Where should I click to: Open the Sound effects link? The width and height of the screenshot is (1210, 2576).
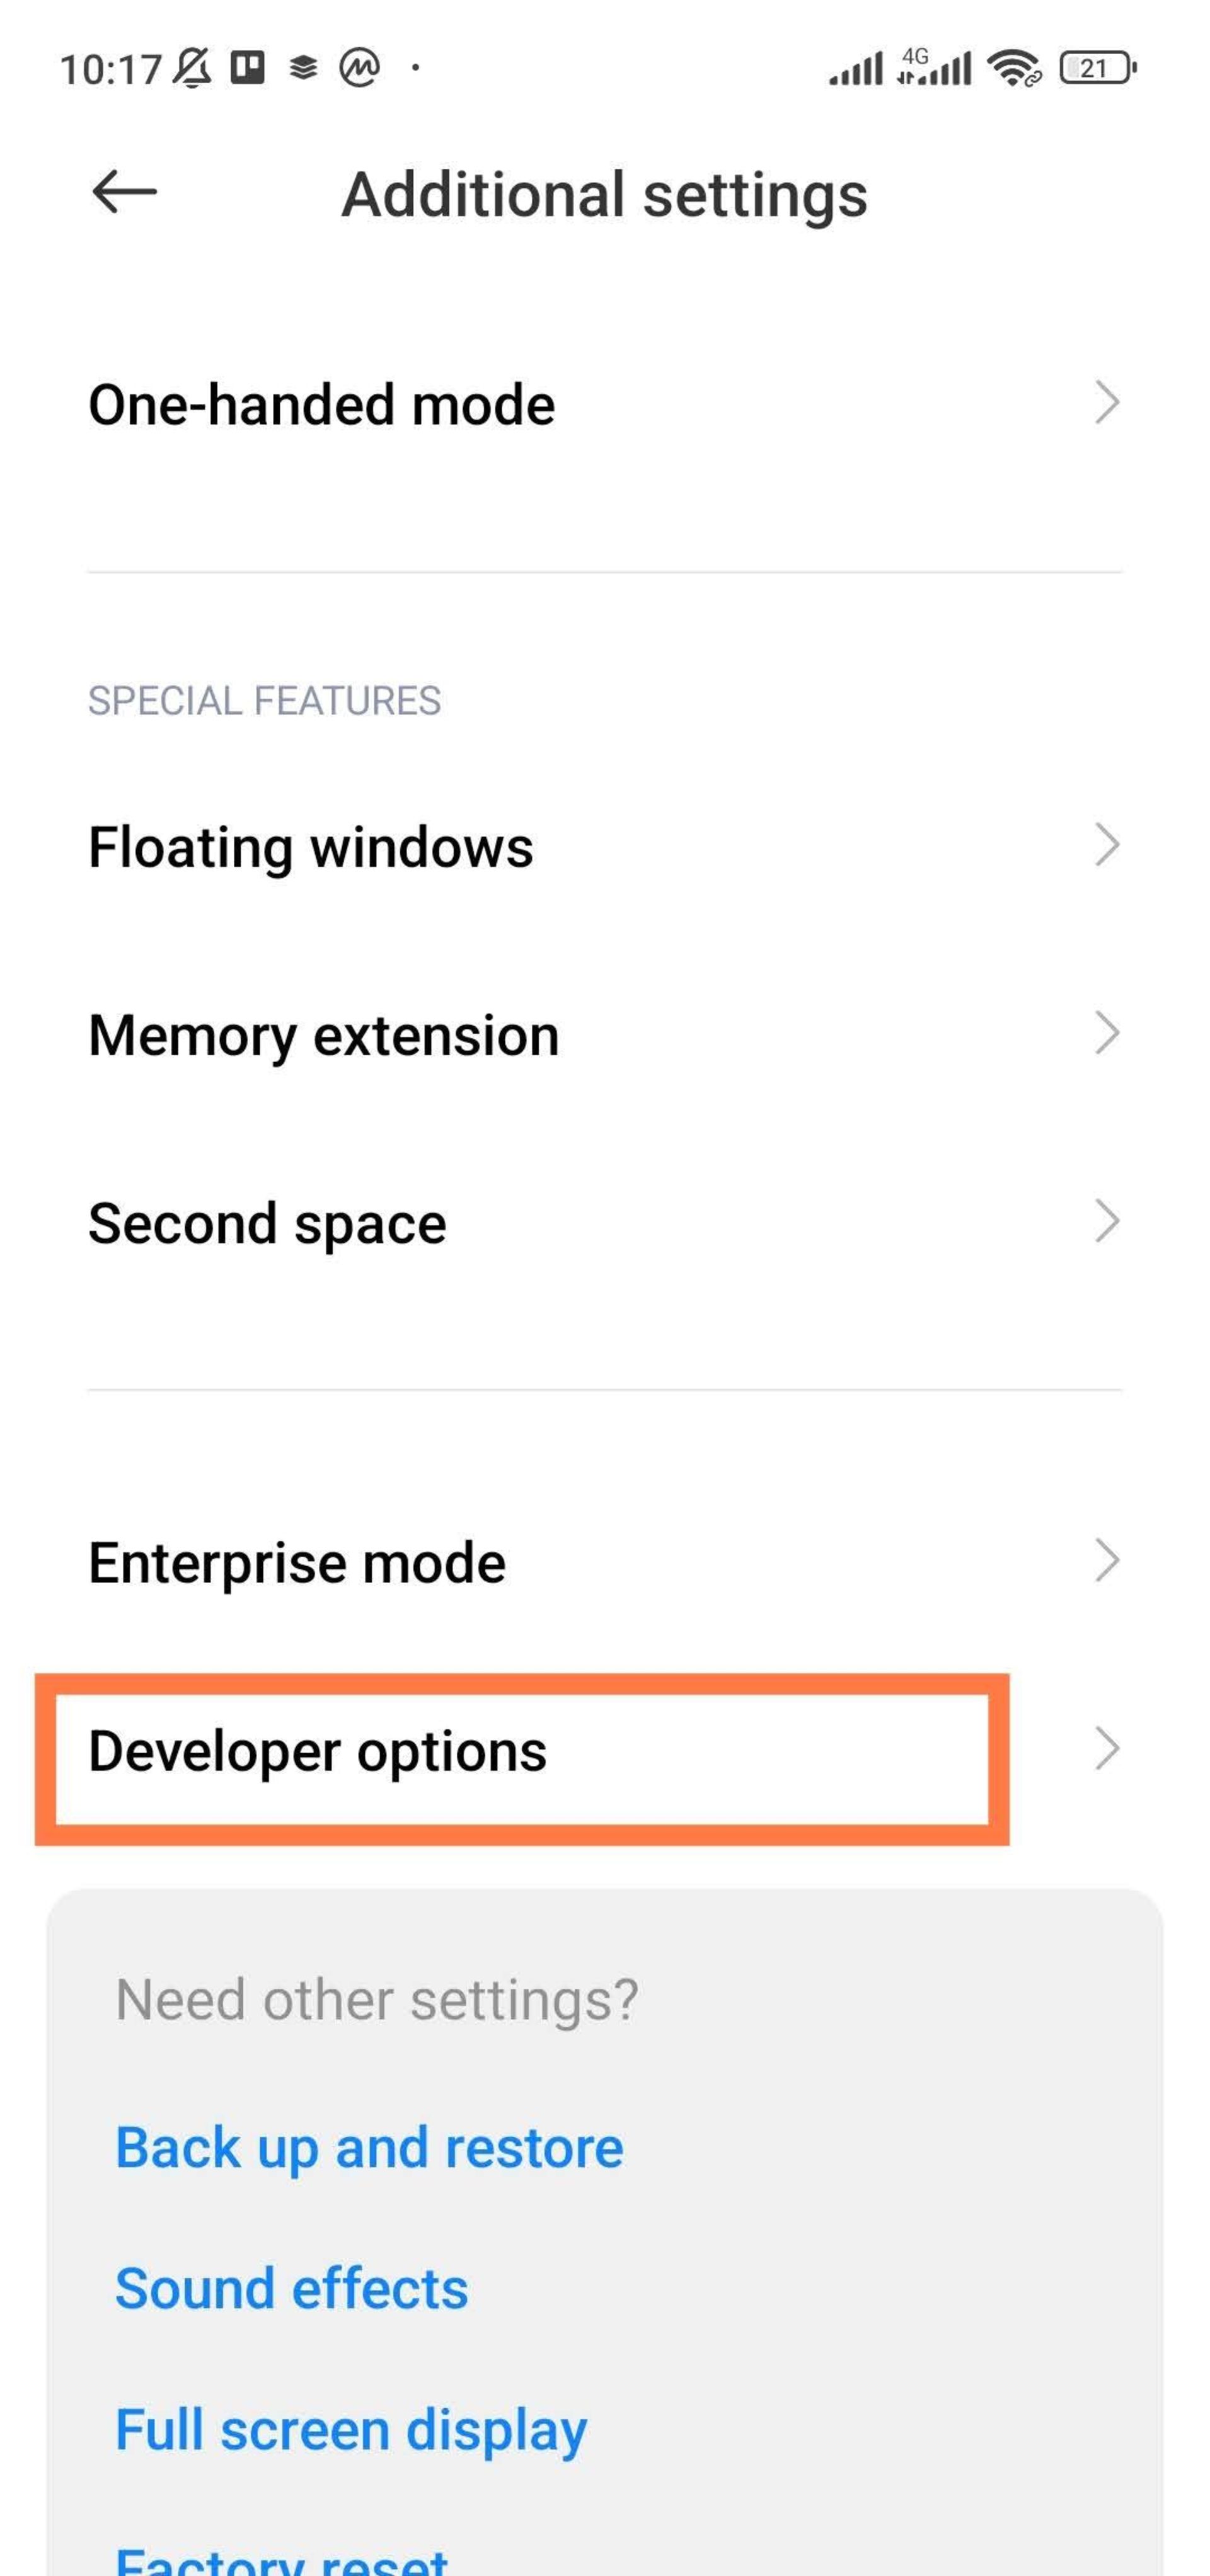click(291, 2289)
